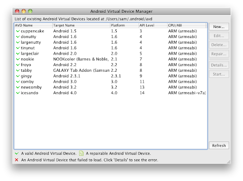Click the Android 2.3.1 target cell
The image size is (243, 181).
[x=67, y=76]
